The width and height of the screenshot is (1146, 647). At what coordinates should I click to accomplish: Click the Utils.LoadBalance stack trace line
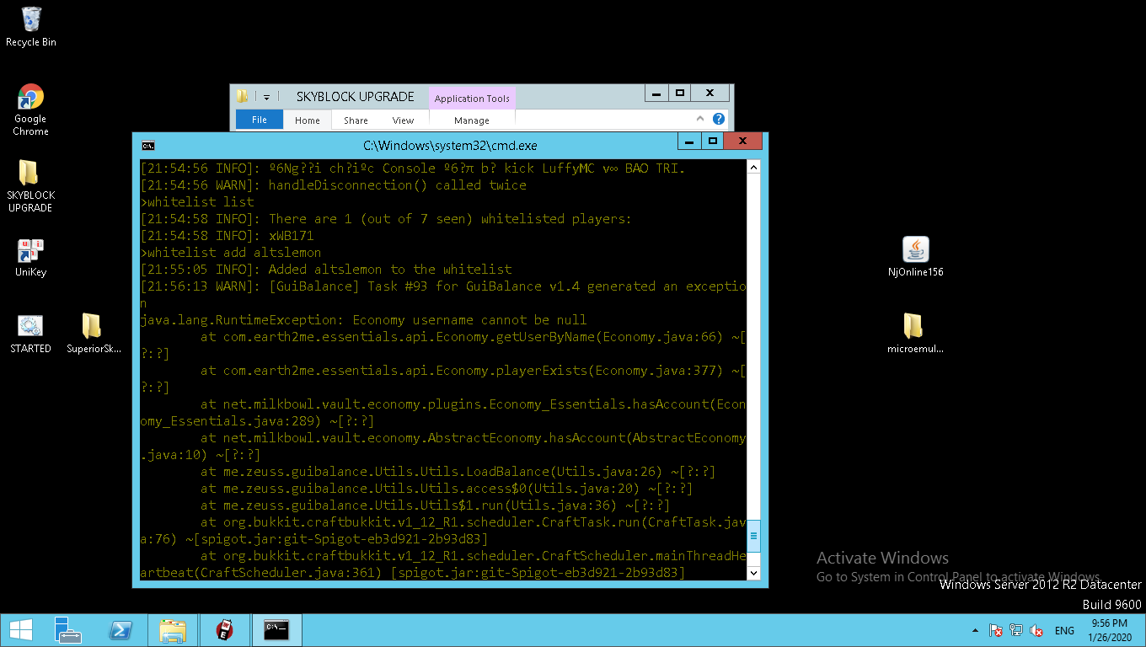point(458,472)
